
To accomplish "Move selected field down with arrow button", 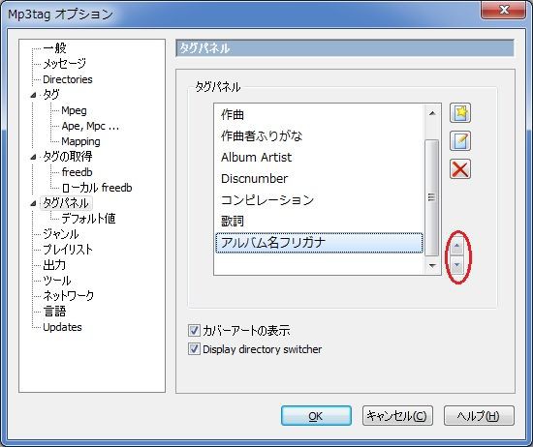I will click(456, 264).
